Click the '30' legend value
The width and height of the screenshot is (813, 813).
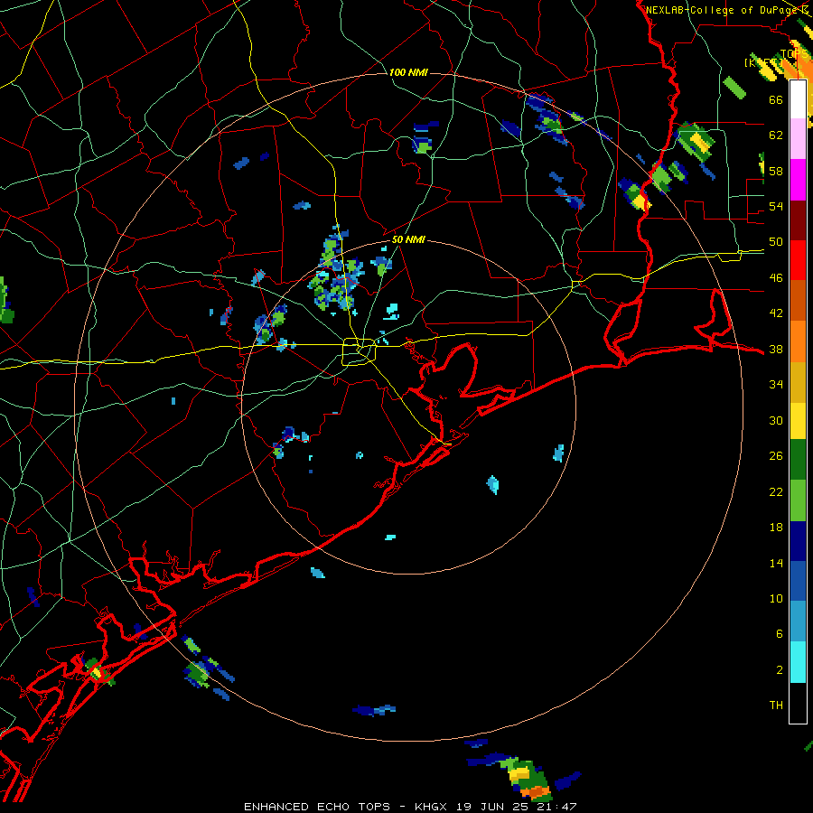[776, 420]
